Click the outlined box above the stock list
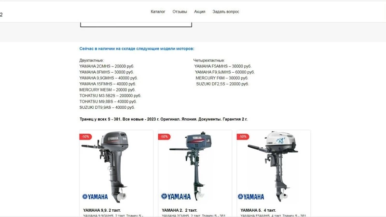 pos(136,24)
